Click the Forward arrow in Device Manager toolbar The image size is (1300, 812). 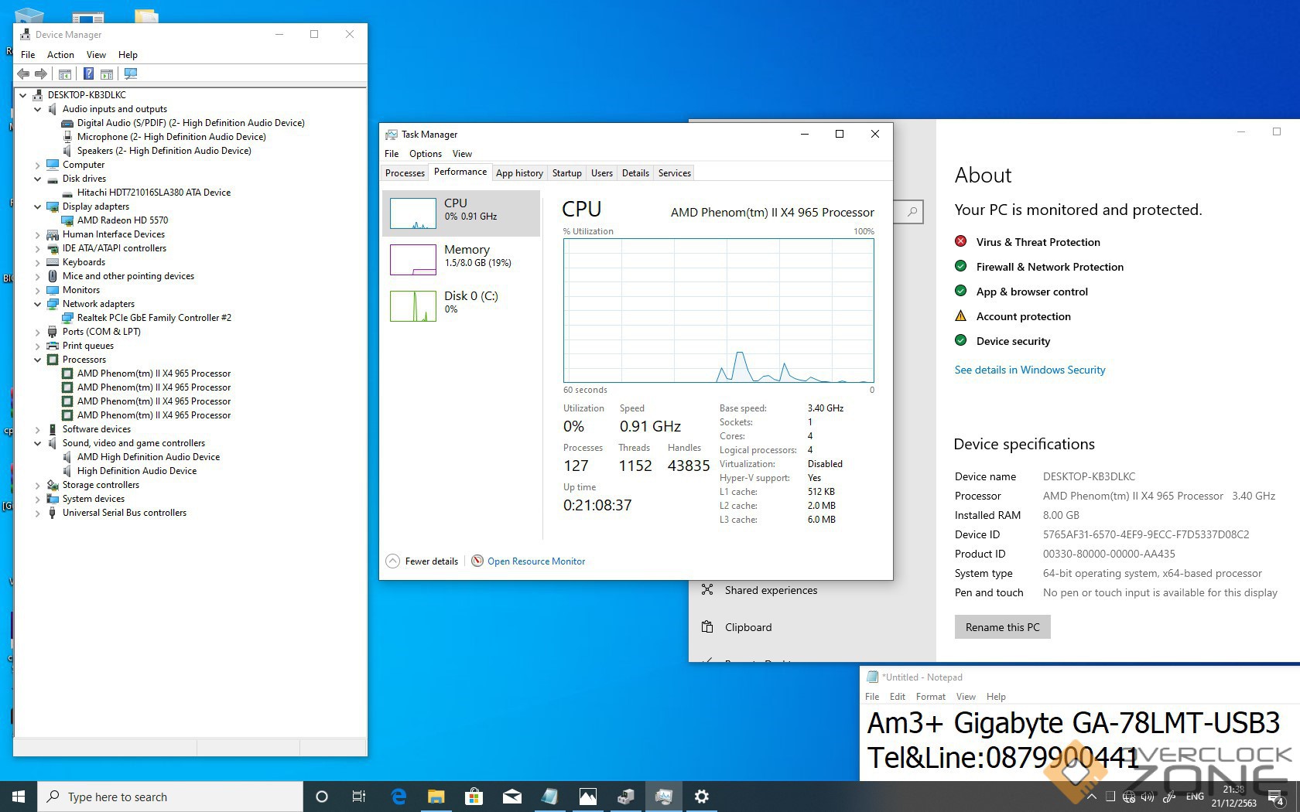(x=41, y=73)
